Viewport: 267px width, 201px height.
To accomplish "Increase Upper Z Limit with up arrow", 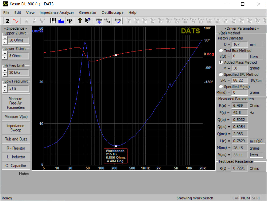I will [x=5, y=38].
